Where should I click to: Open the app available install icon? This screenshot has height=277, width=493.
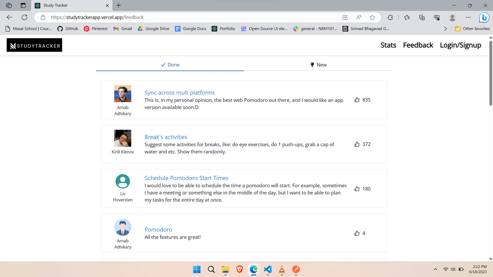[345, 17]
